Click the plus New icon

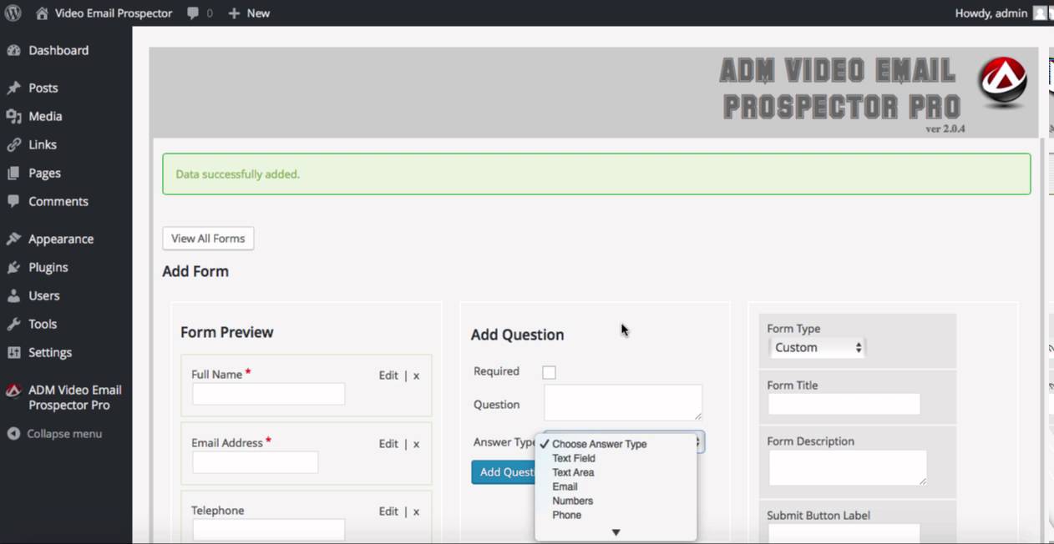(234, 13)
